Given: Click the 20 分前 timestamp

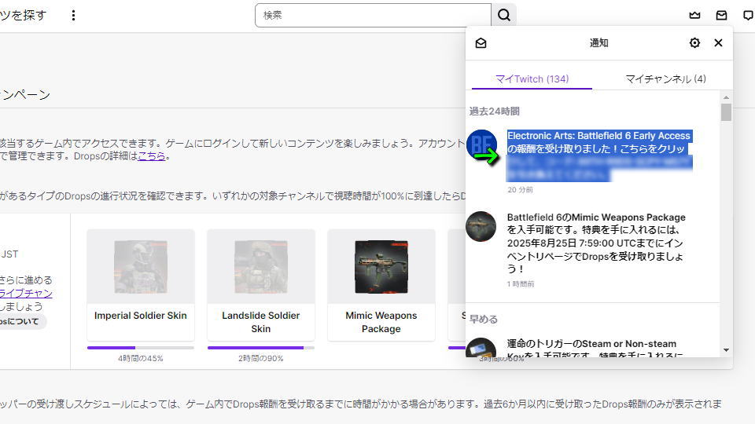Looking at the screenshot, I should click(x=520, y=190).
